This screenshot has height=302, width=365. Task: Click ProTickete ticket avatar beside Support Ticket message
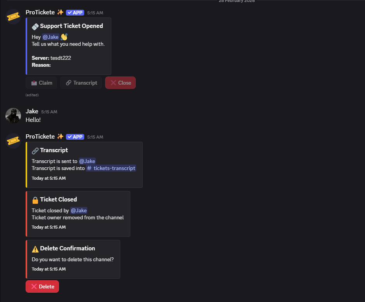coord(13,17)
